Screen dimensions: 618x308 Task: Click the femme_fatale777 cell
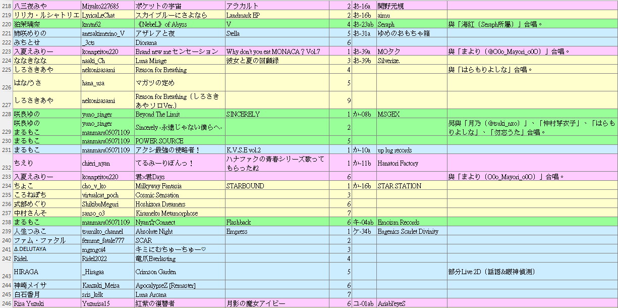tap(107, 241)
